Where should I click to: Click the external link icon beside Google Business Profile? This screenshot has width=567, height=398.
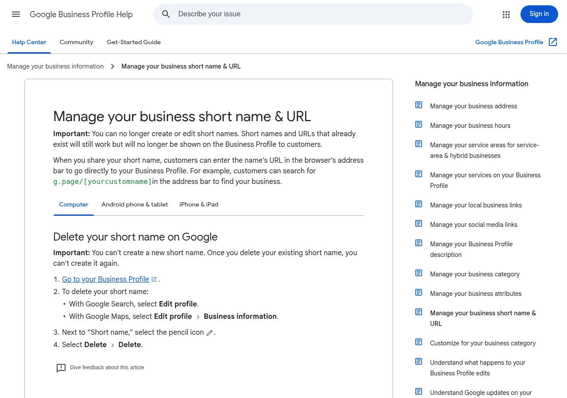(x=553, y=42)
